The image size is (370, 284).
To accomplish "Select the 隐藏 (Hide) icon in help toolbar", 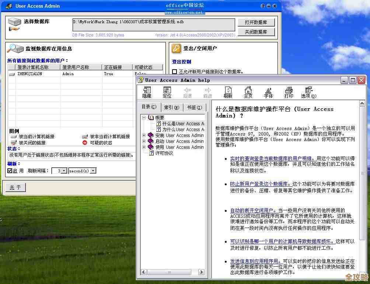I will (x=147, y=92).
